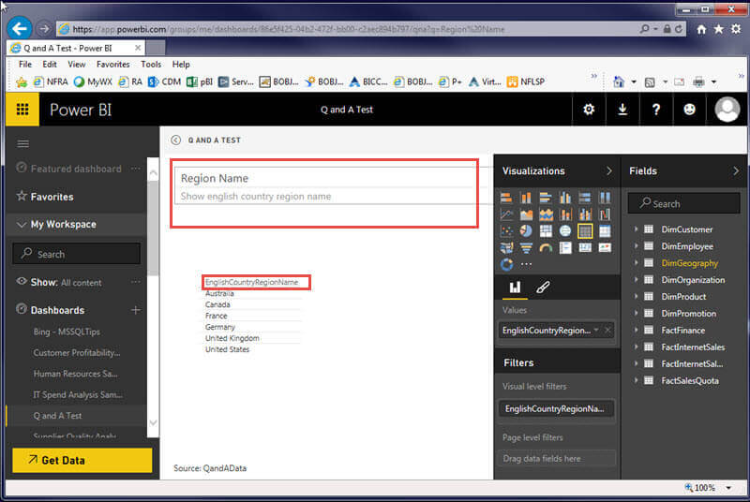Open the Power BI app launcher grid
This screenshot has width=750, height=502.
tap(22, 110)
